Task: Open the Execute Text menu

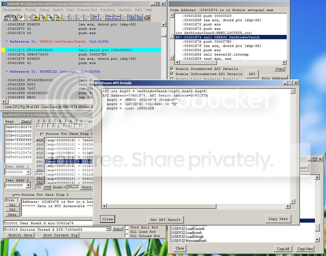Action: tap(87, 10)
